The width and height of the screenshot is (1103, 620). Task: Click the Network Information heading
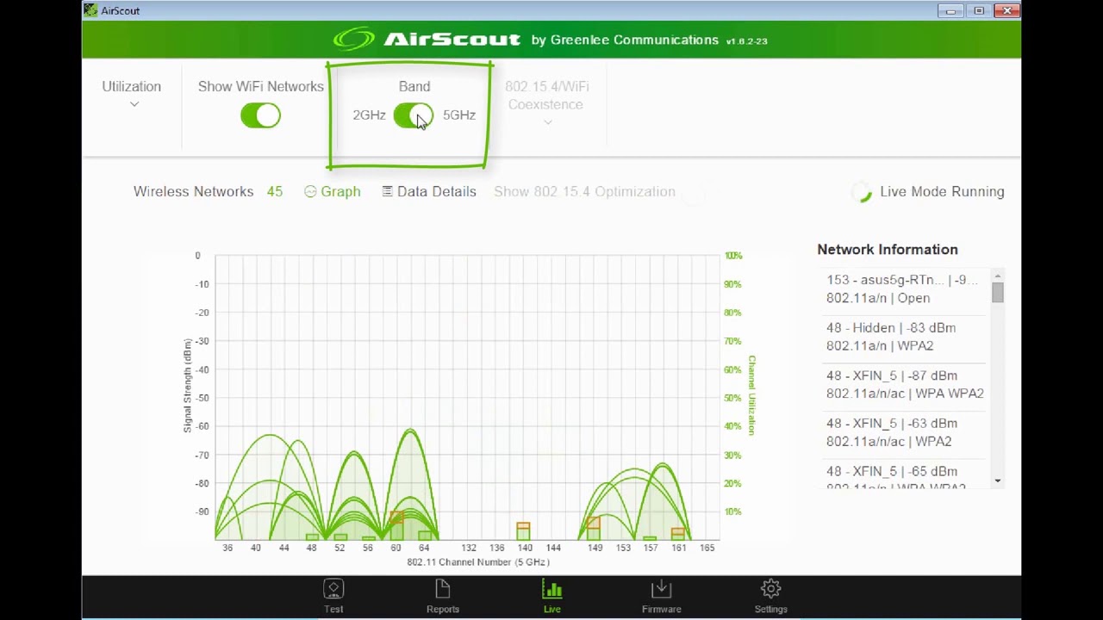click(x=888, y=249)
